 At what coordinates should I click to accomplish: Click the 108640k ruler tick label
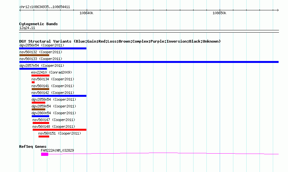click(86, 13)
